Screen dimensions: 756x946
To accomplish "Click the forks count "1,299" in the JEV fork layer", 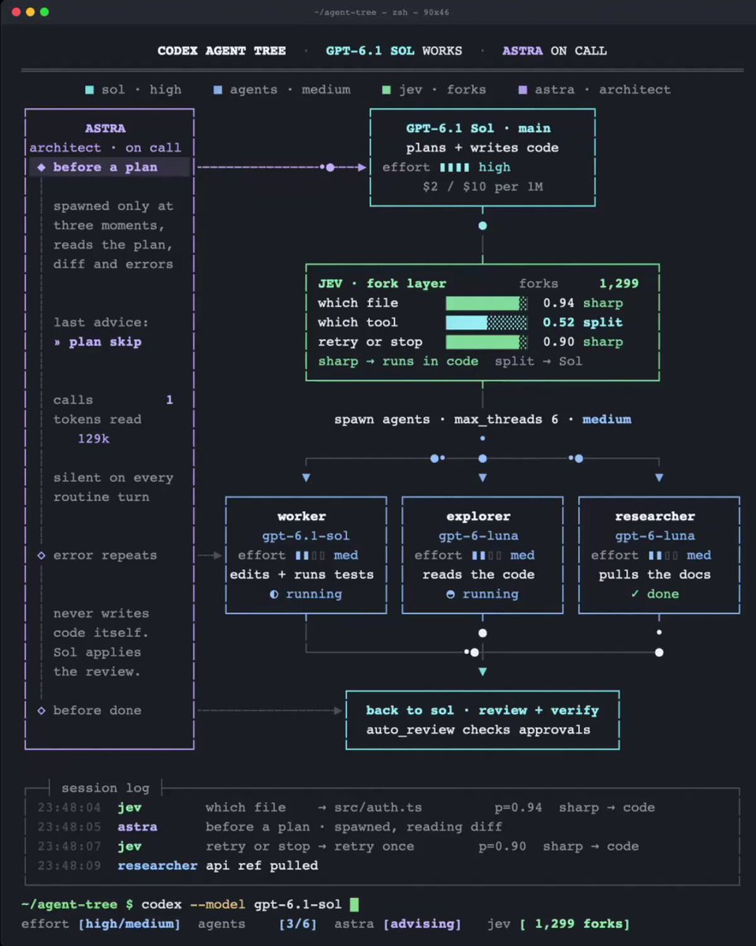I will (619, 283).
